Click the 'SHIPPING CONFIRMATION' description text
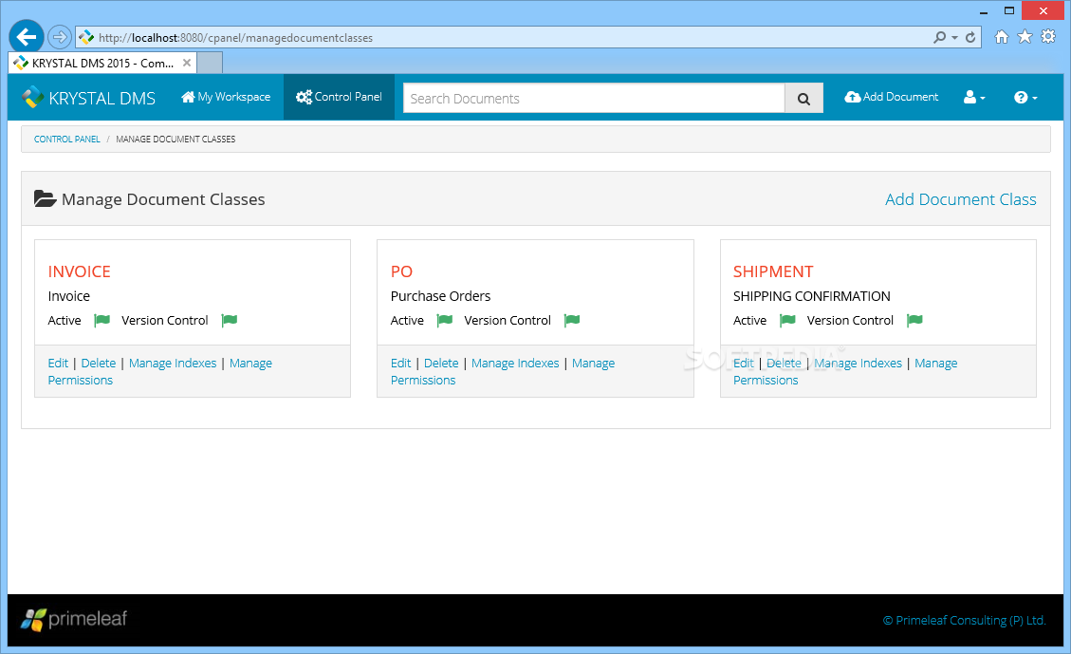Screen dimensions: 1071x654 point(811,296)
